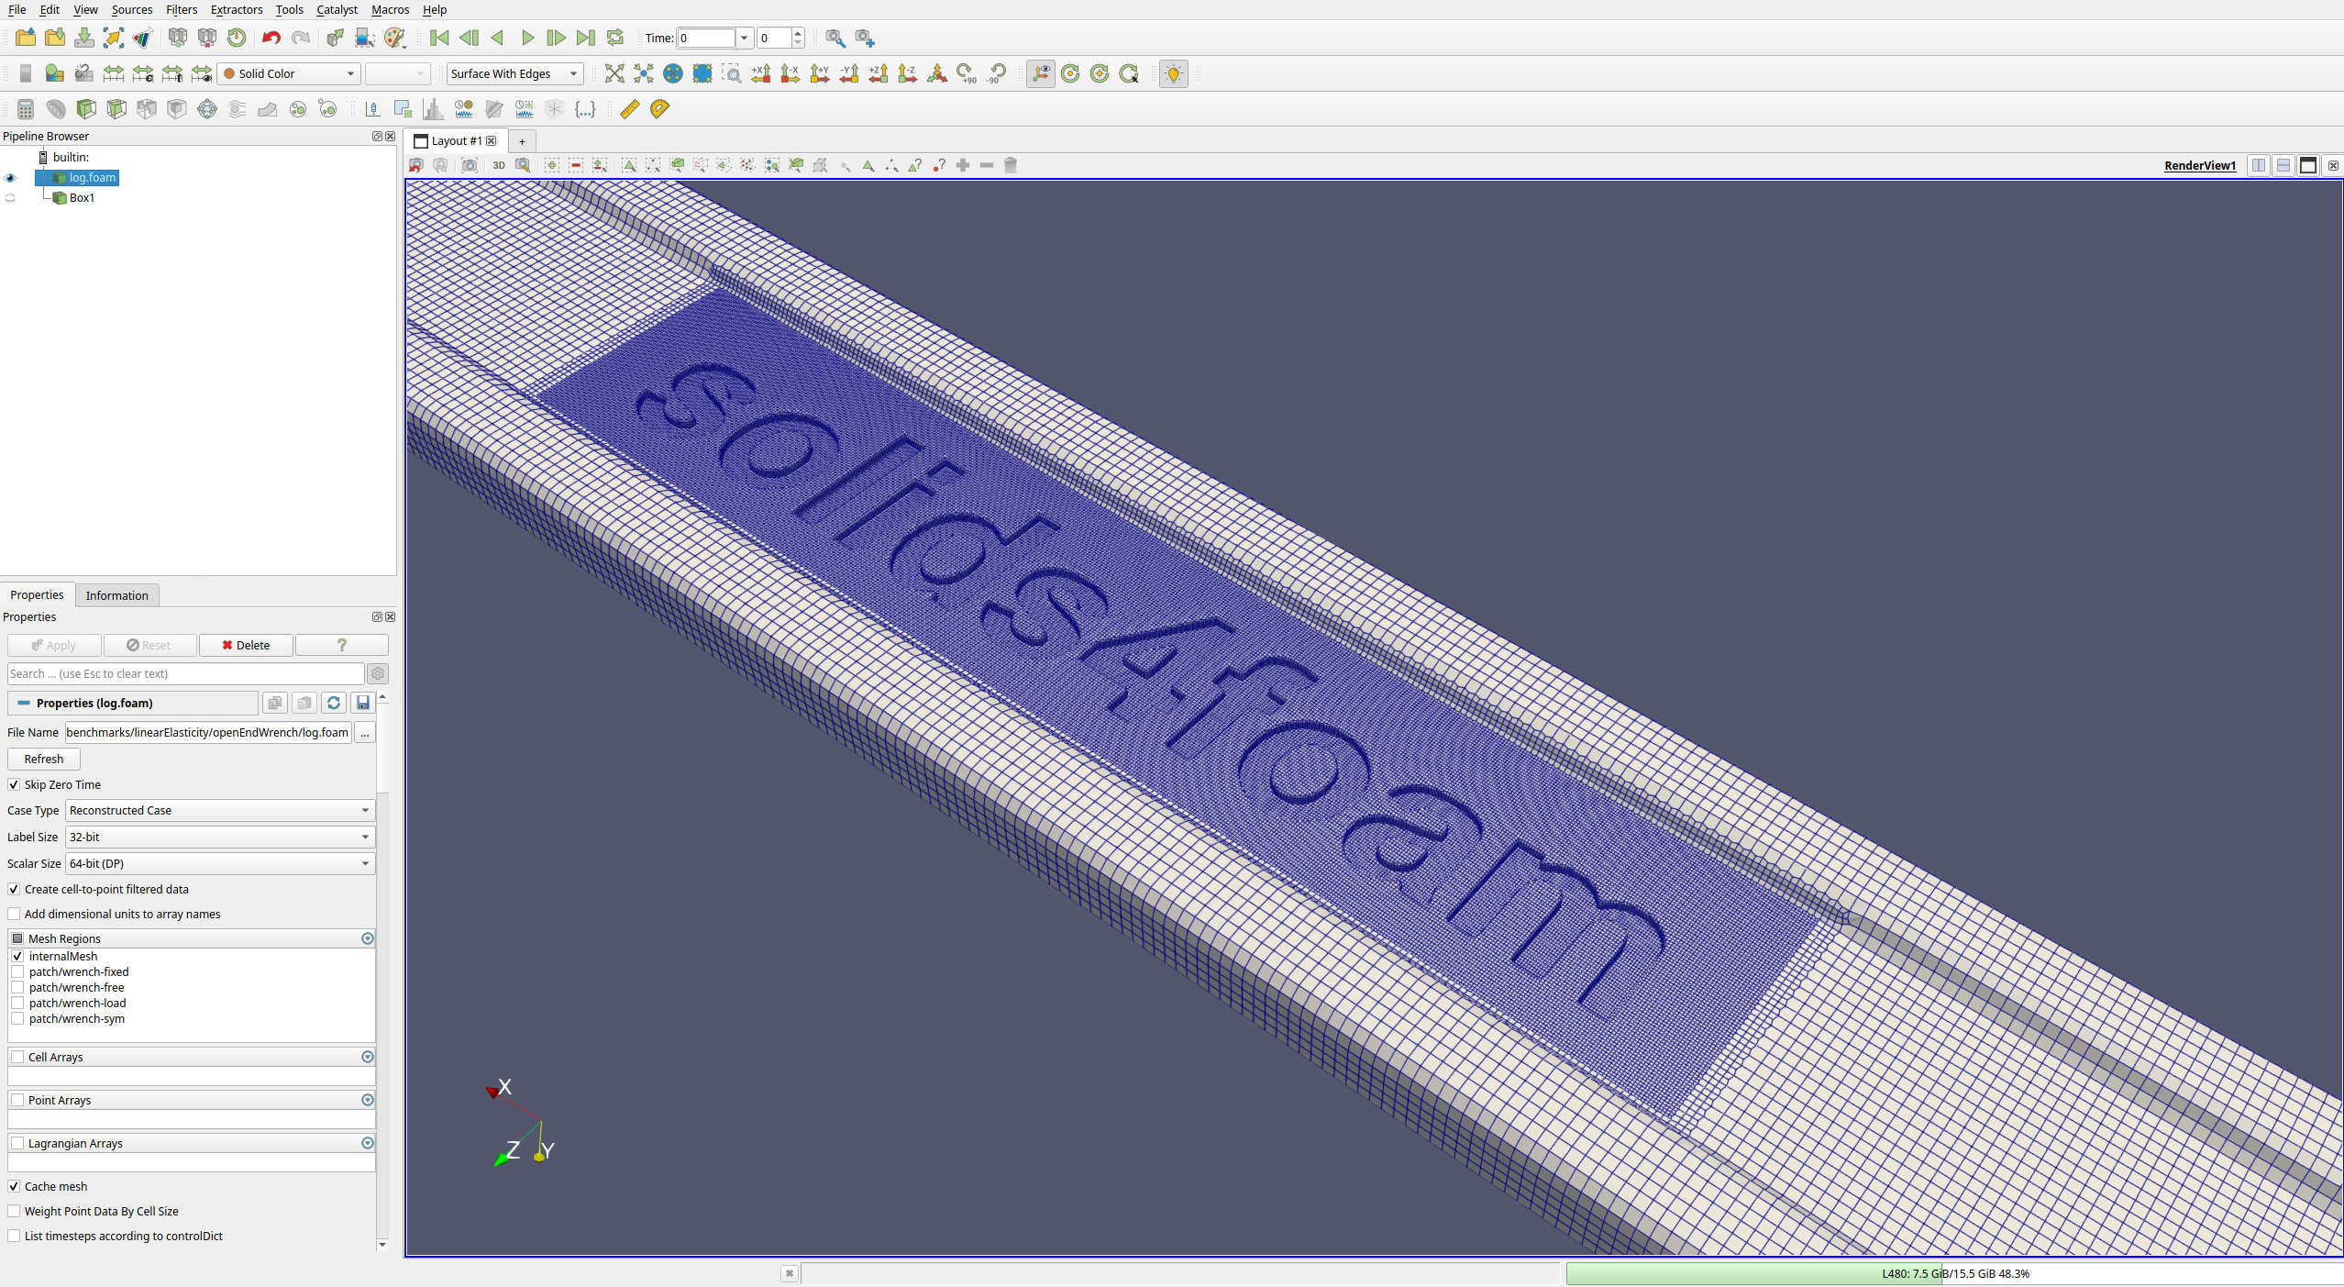The image size is (2344, 1287).
Task: Click the properties search field
Action: point(185,673)
